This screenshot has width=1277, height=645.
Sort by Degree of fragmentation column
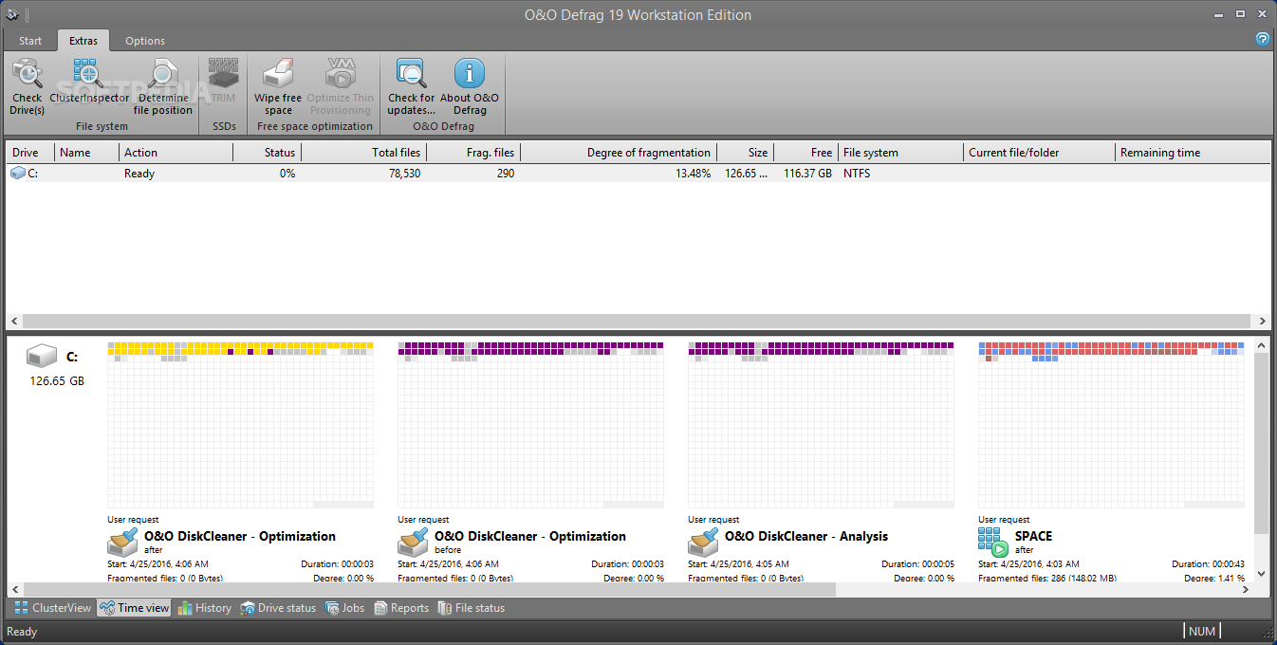619,152
